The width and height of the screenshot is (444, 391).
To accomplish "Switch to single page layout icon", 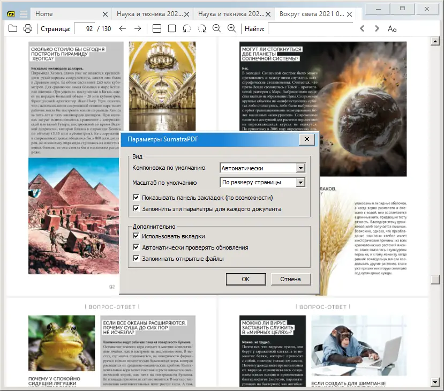I will pos(172,28).
